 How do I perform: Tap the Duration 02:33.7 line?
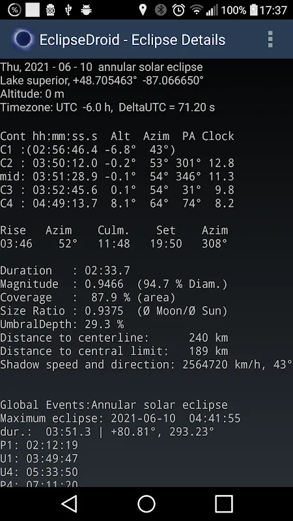tap(65, 270)
